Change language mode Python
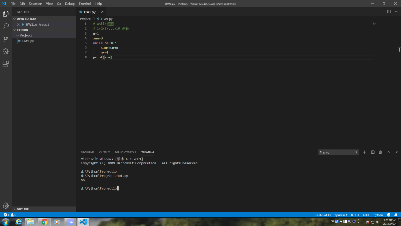Viewport: 401px width, 226px height. 378,215
